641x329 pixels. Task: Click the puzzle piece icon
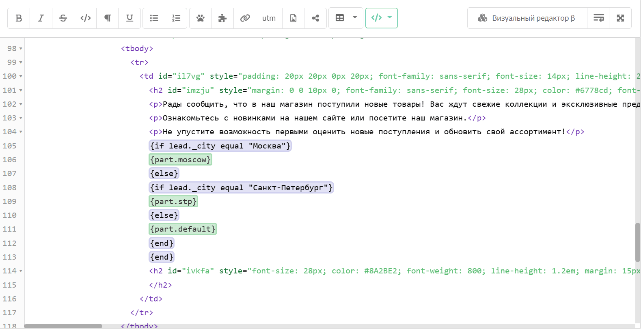coord(222,18)
